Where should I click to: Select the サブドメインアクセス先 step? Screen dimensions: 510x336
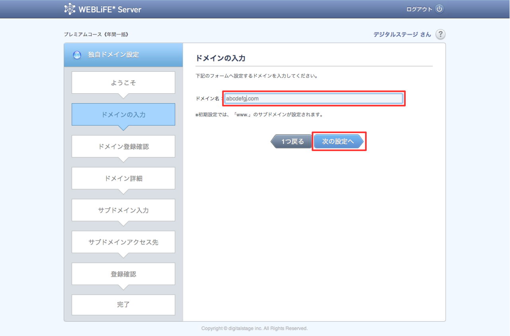[123, 242]
